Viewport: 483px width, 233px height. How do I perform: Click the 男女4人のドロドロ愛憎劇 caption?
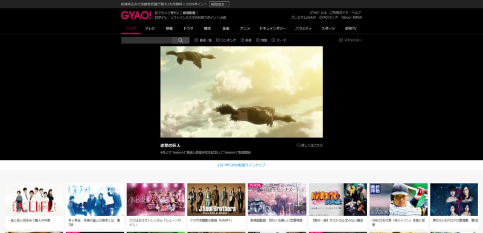point(455,221)
